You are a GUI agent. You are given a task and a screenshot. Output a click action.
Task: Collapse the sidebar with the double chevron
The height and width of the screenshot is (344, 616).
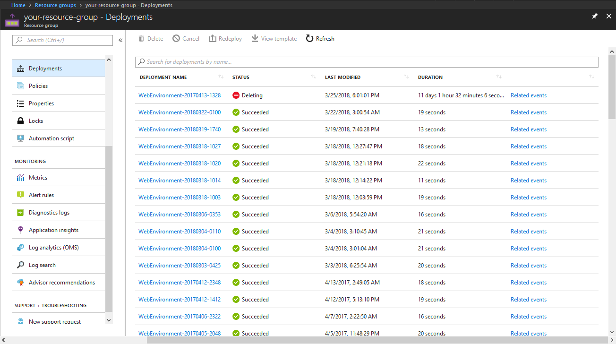(120, 40)
